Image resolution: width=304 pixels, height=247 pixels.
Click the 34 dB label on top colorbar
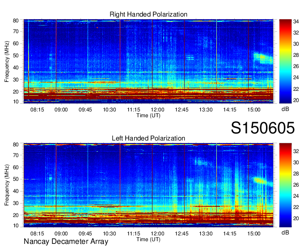(296, 21)
